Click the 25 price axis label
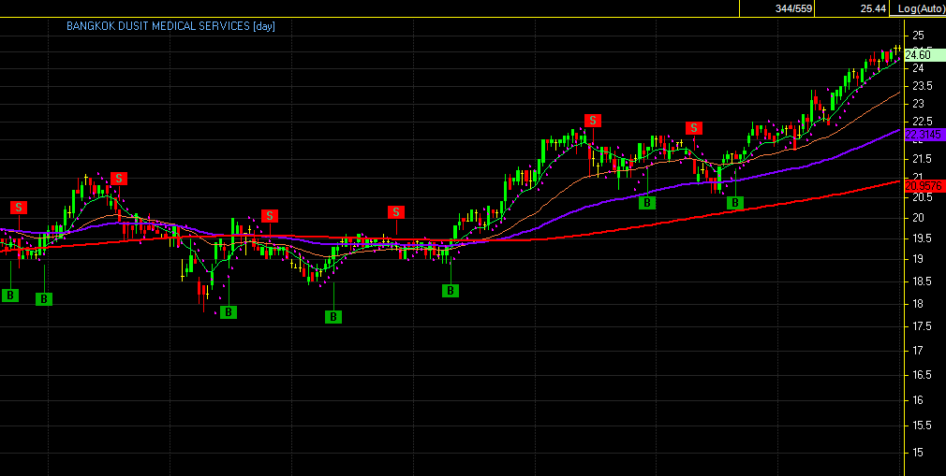The width and height of the screenshot is (946, 476). [918, 35]
